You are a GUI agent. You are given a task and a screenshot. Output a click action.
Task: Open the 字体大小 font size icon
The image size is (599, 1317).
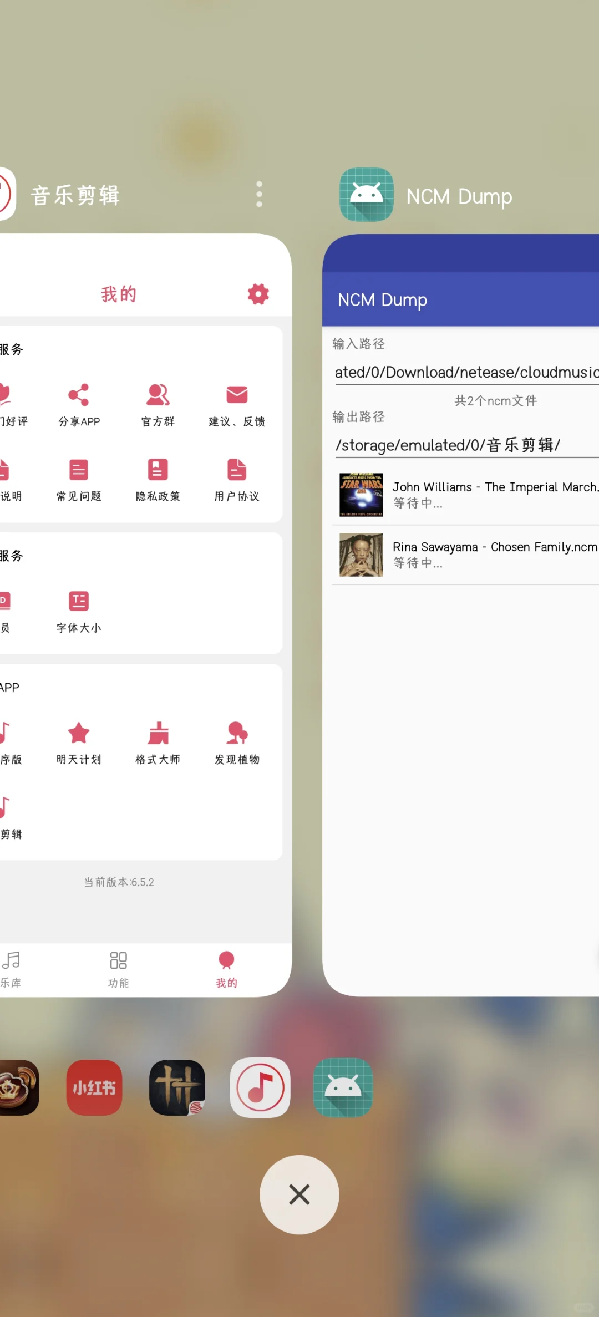pyautogui.click(x=79, y=601)
